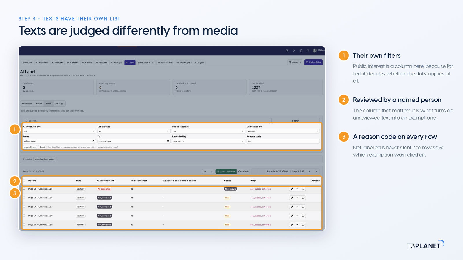Confirm Content 1166 with the checkmark icon

(297, 198)
